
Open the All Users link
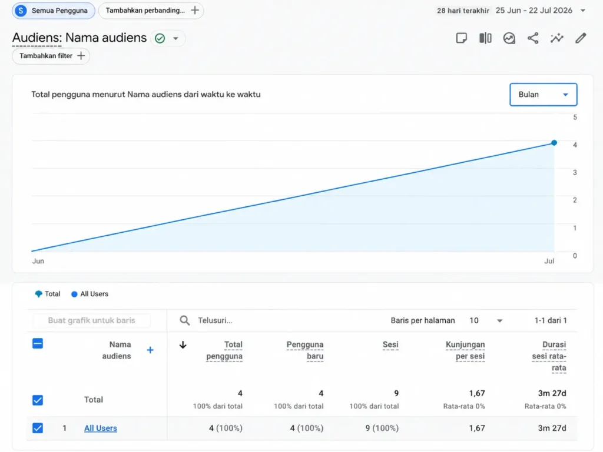pos(100,428)
